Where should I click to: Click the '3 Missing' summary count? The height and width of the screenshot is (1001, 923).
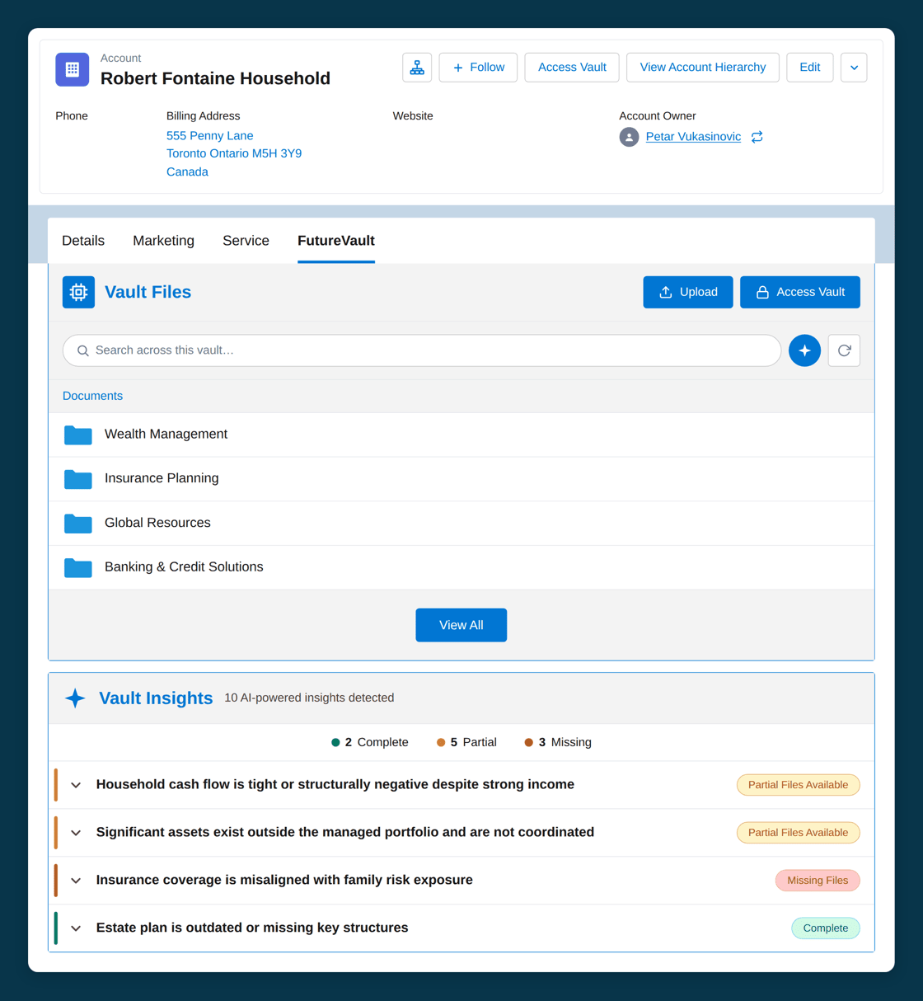(558, 742)
